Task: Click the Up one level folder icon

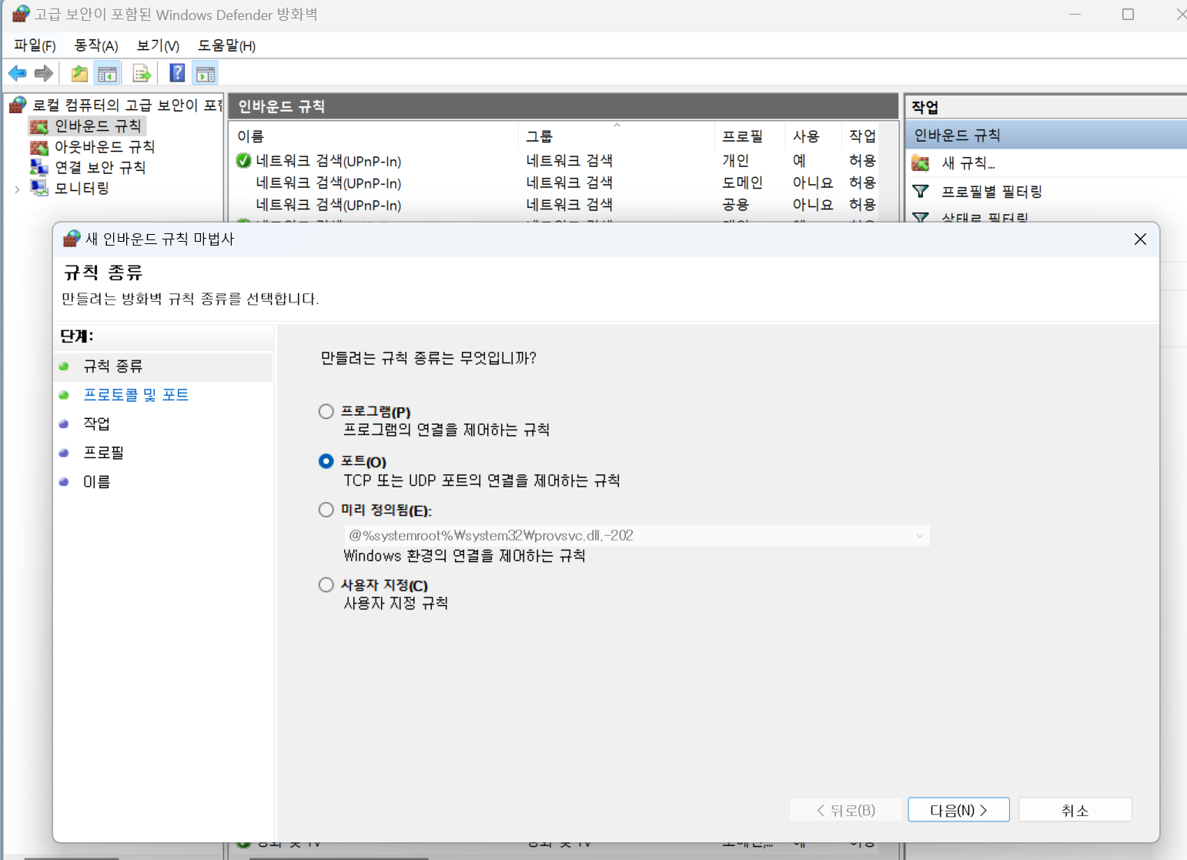Action: tap(79, 73)
